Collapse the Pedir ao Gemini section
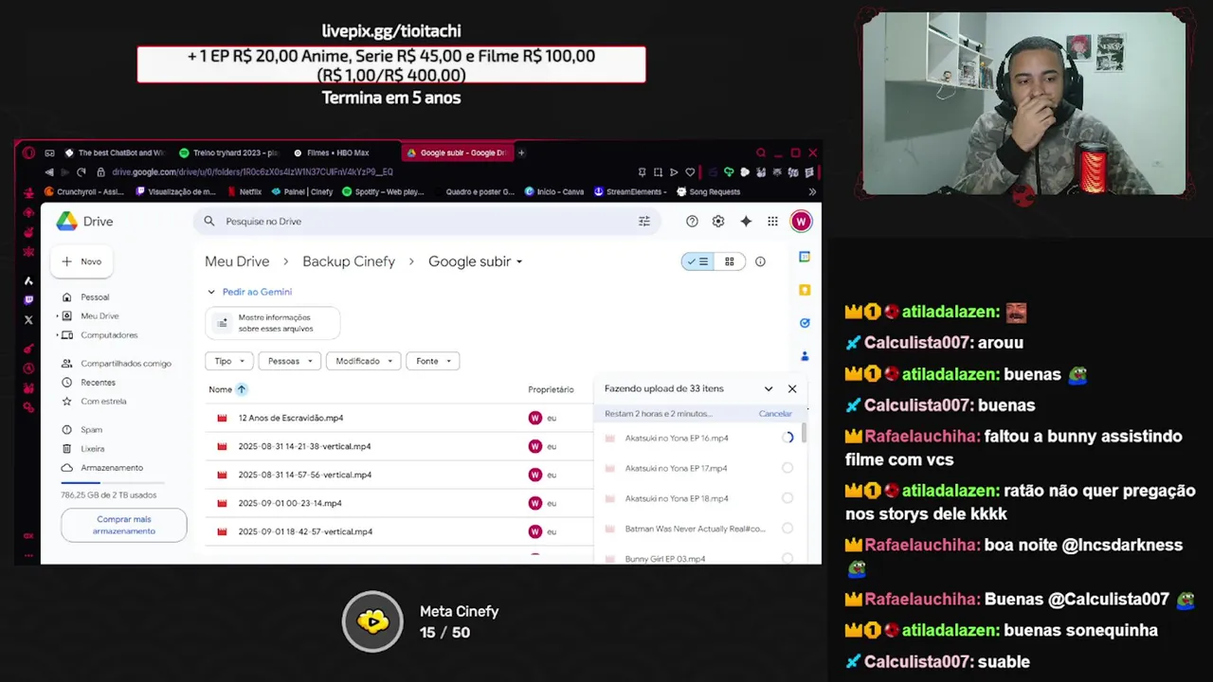 tap(211, 292)
